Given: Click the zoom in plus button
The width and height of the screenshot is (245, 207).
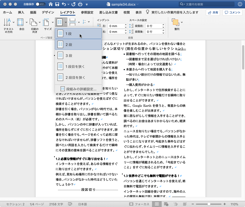Looking at the screenshot, I should (x=225, y=204).
